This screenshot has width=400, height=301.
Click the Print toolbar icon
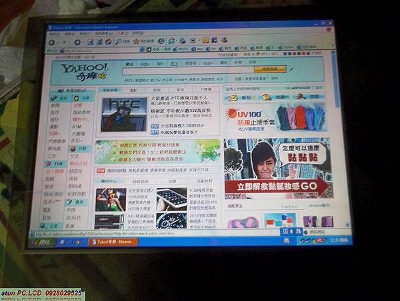pos(183,40)
